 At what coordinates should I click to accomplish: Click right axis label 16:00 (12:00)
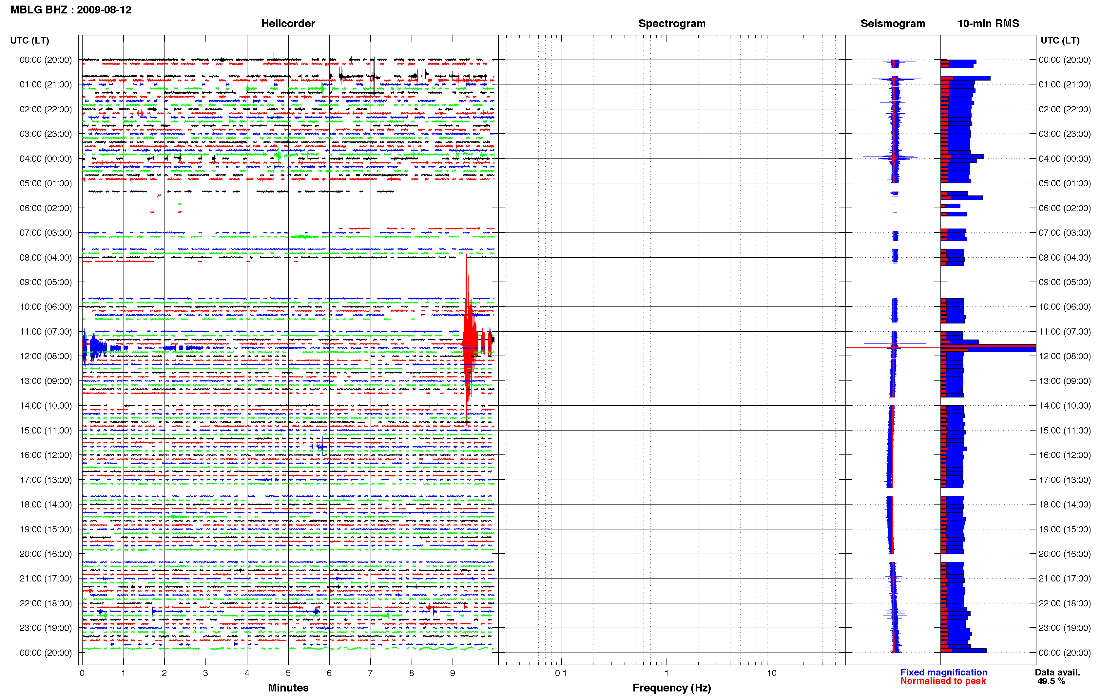(x=1064, y=455)
